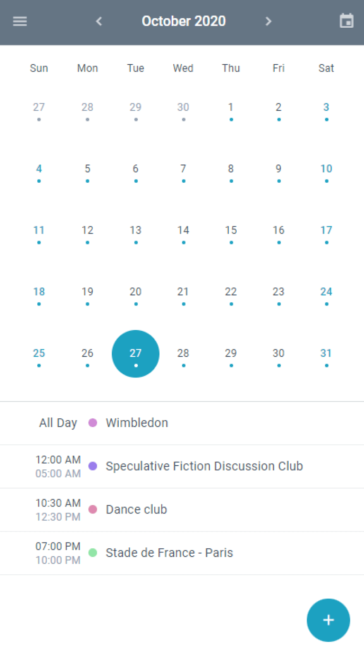Click the Dance club pink dot
Viewport: 364px width, 645px height.
click(x=93, y=509)
